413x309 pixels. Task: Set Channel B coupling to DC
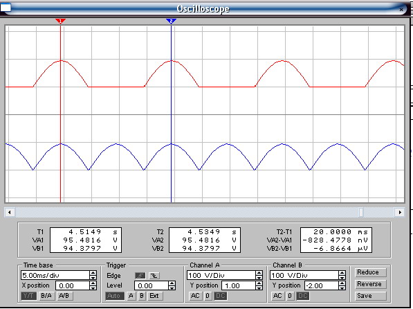pos(303,296)
